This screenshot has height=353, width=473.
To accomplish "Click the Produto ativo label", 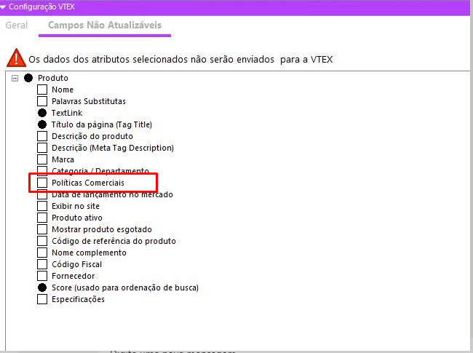I will pos(77,218).
